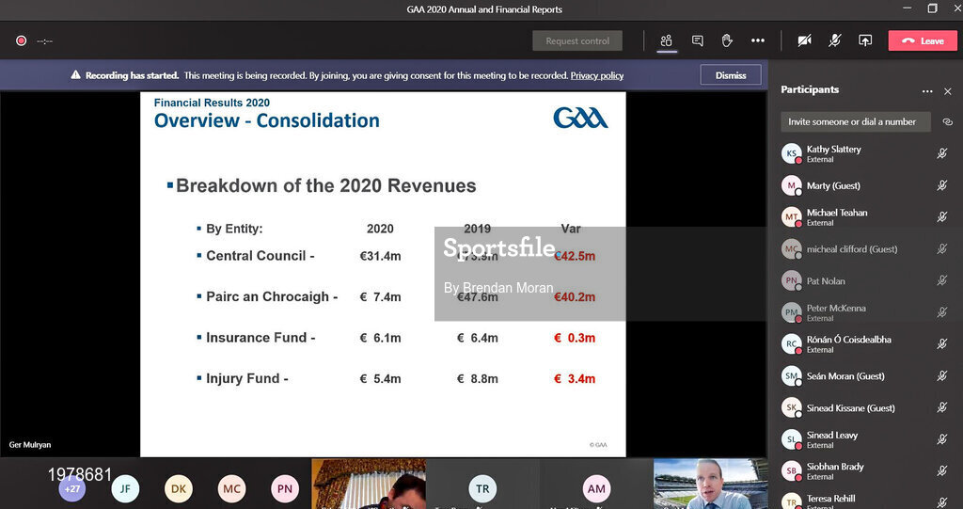Image resolution: width=963 pixels, height=509 pixels.
Task: Click the Request control button
Action: [577, 40]
